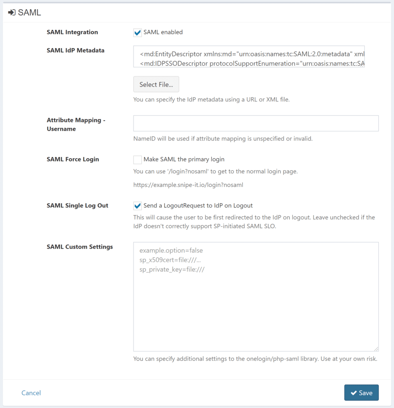
Task: Click the checkmark icon on the Save button
Action: (x=353, y=393)
